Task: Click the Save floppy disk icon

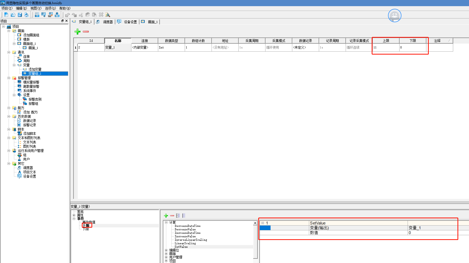Action: pos(20,15)
